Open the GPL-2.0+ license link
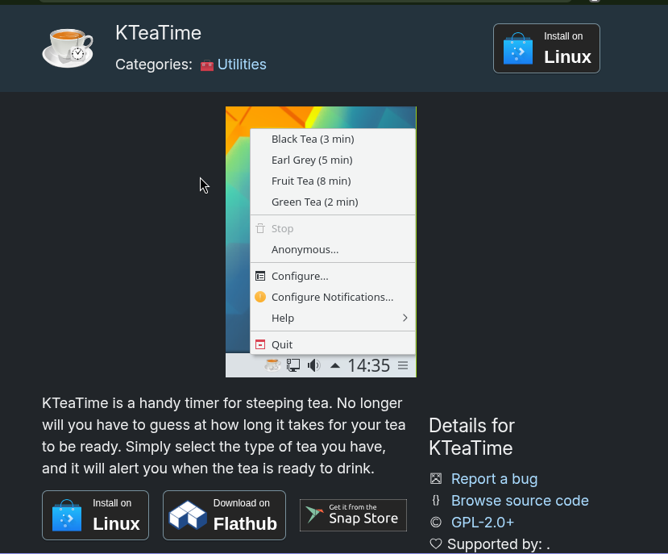This screenshot has width=668, height=554. coord(483,522)
